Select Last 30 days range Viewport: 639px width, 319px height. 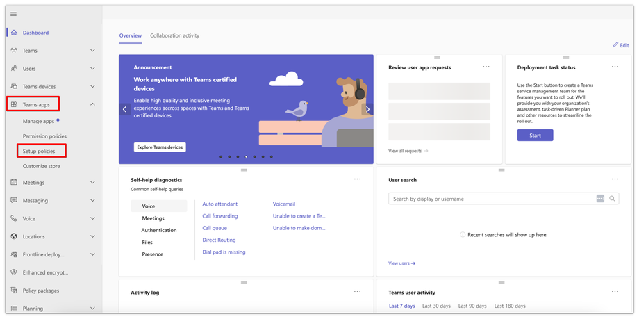pyautogui.click(x=436, y=306)
